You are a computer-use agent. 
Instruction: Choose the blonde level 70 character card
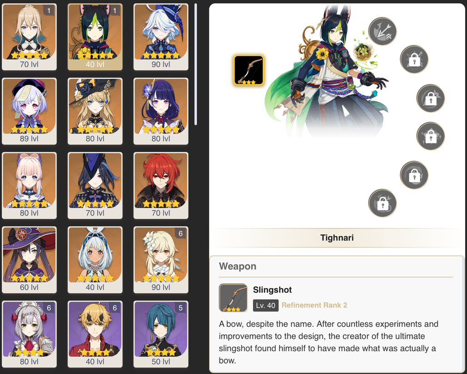(x=29, y=37)
